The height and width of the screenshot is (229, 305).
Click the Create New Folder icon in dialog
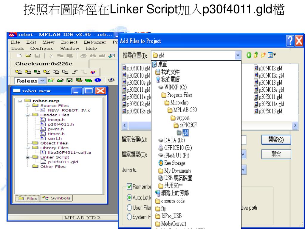[263, 55]
